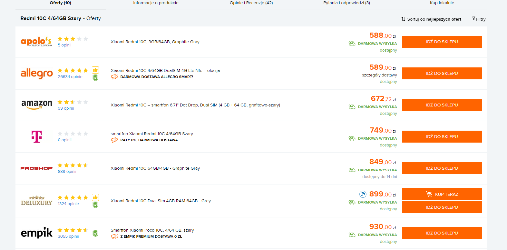Click Kup teraz in Deluxury row
This screenshot has height=250, width=507.
click(x=442, y=194)
